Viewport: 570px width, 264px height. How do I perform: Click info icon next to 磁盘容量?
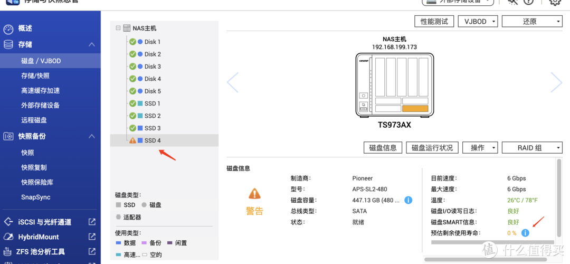[408, 200]
